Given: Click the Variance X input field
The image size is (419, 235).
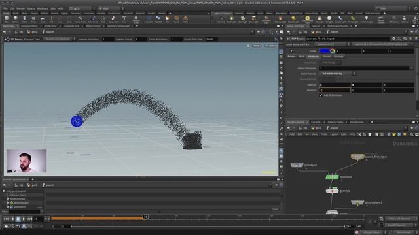Looking at the screenshot, I should (335, 90).
